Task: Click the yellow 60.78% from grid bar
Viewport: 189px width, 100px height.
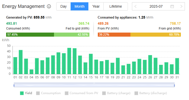Action: (155, 35)
